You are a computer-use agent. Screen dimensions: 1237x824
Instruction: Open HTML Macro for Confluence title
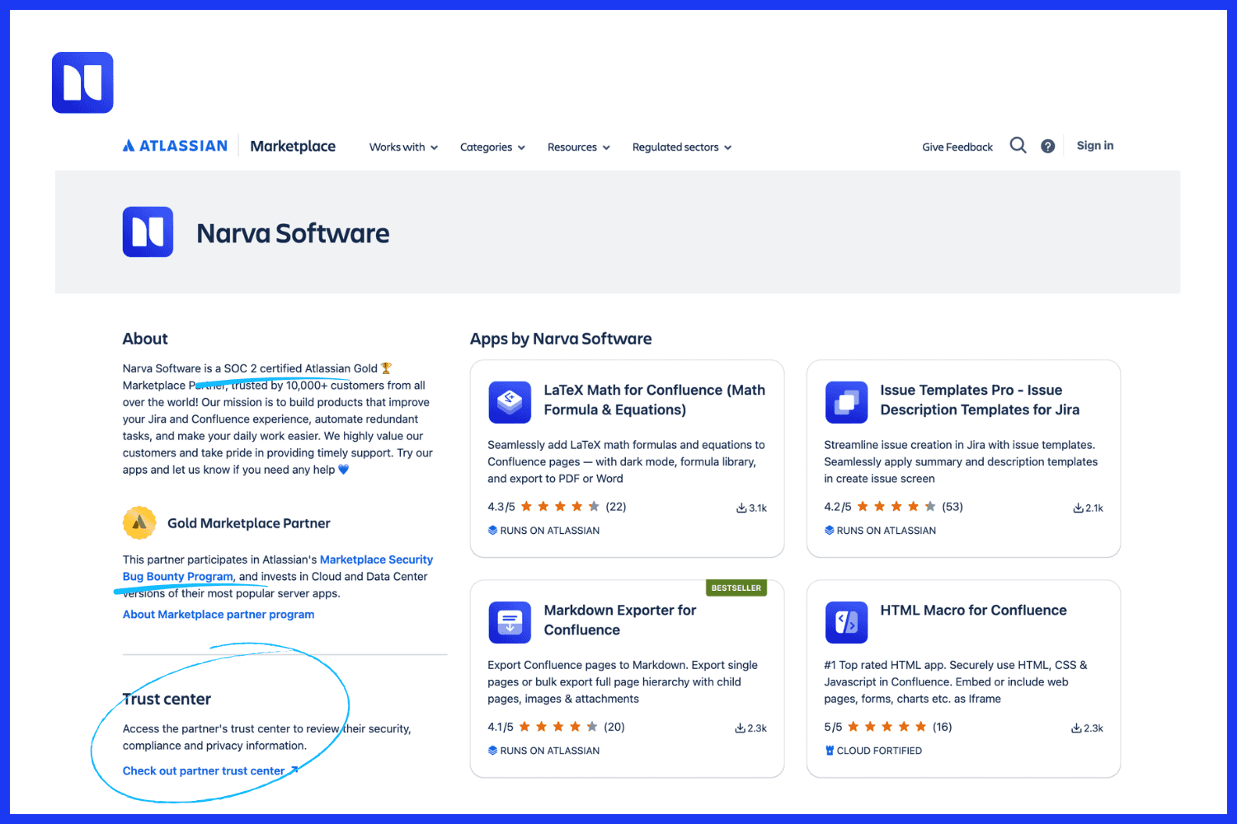click(973, 610)
